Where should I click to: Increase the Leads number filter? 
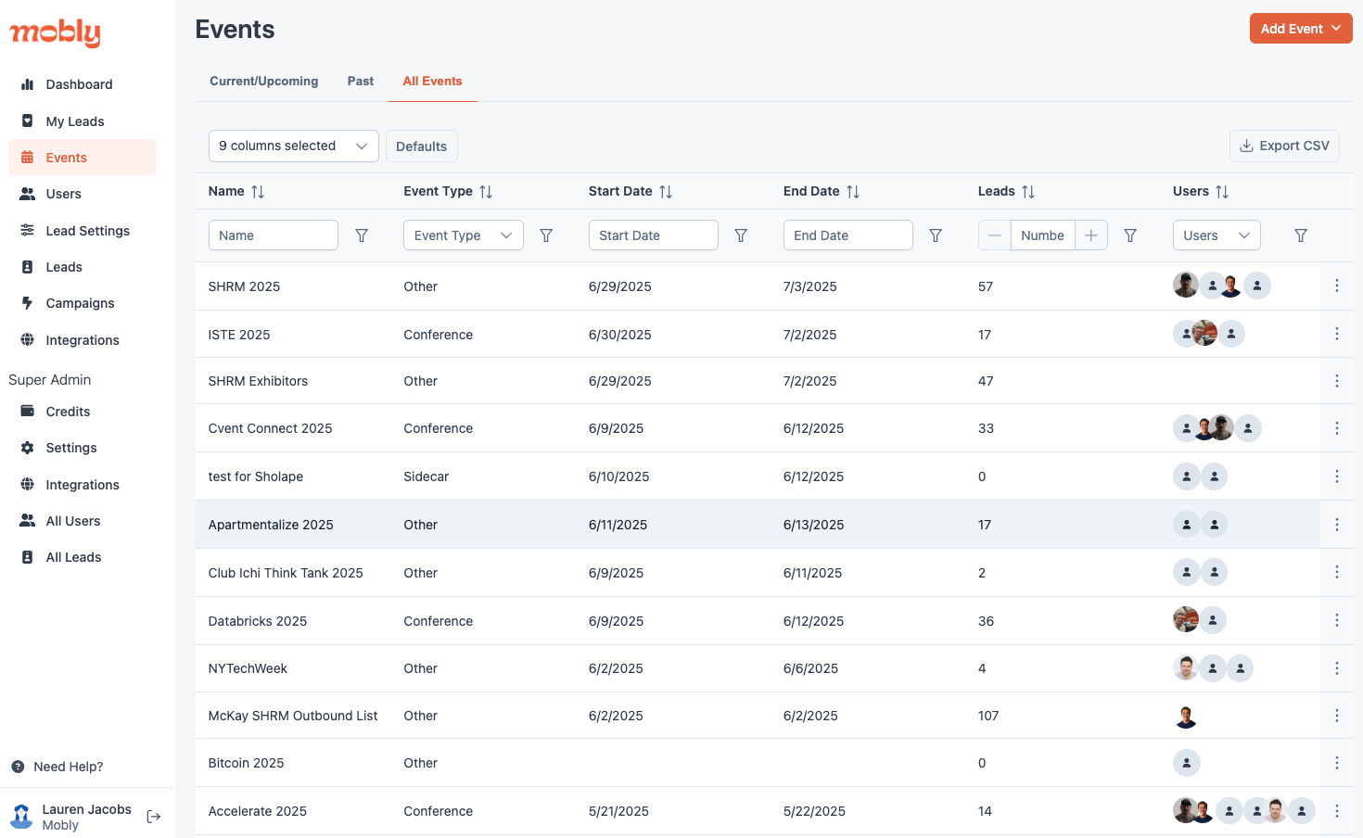[1091, 235]
